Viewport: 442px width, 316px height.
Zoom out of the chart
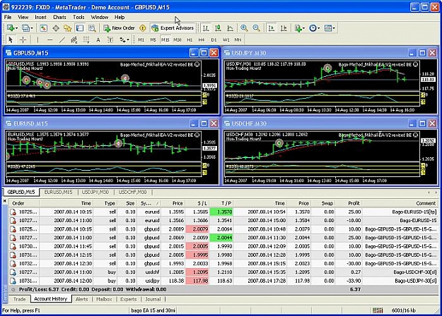[x=256, y=28]
